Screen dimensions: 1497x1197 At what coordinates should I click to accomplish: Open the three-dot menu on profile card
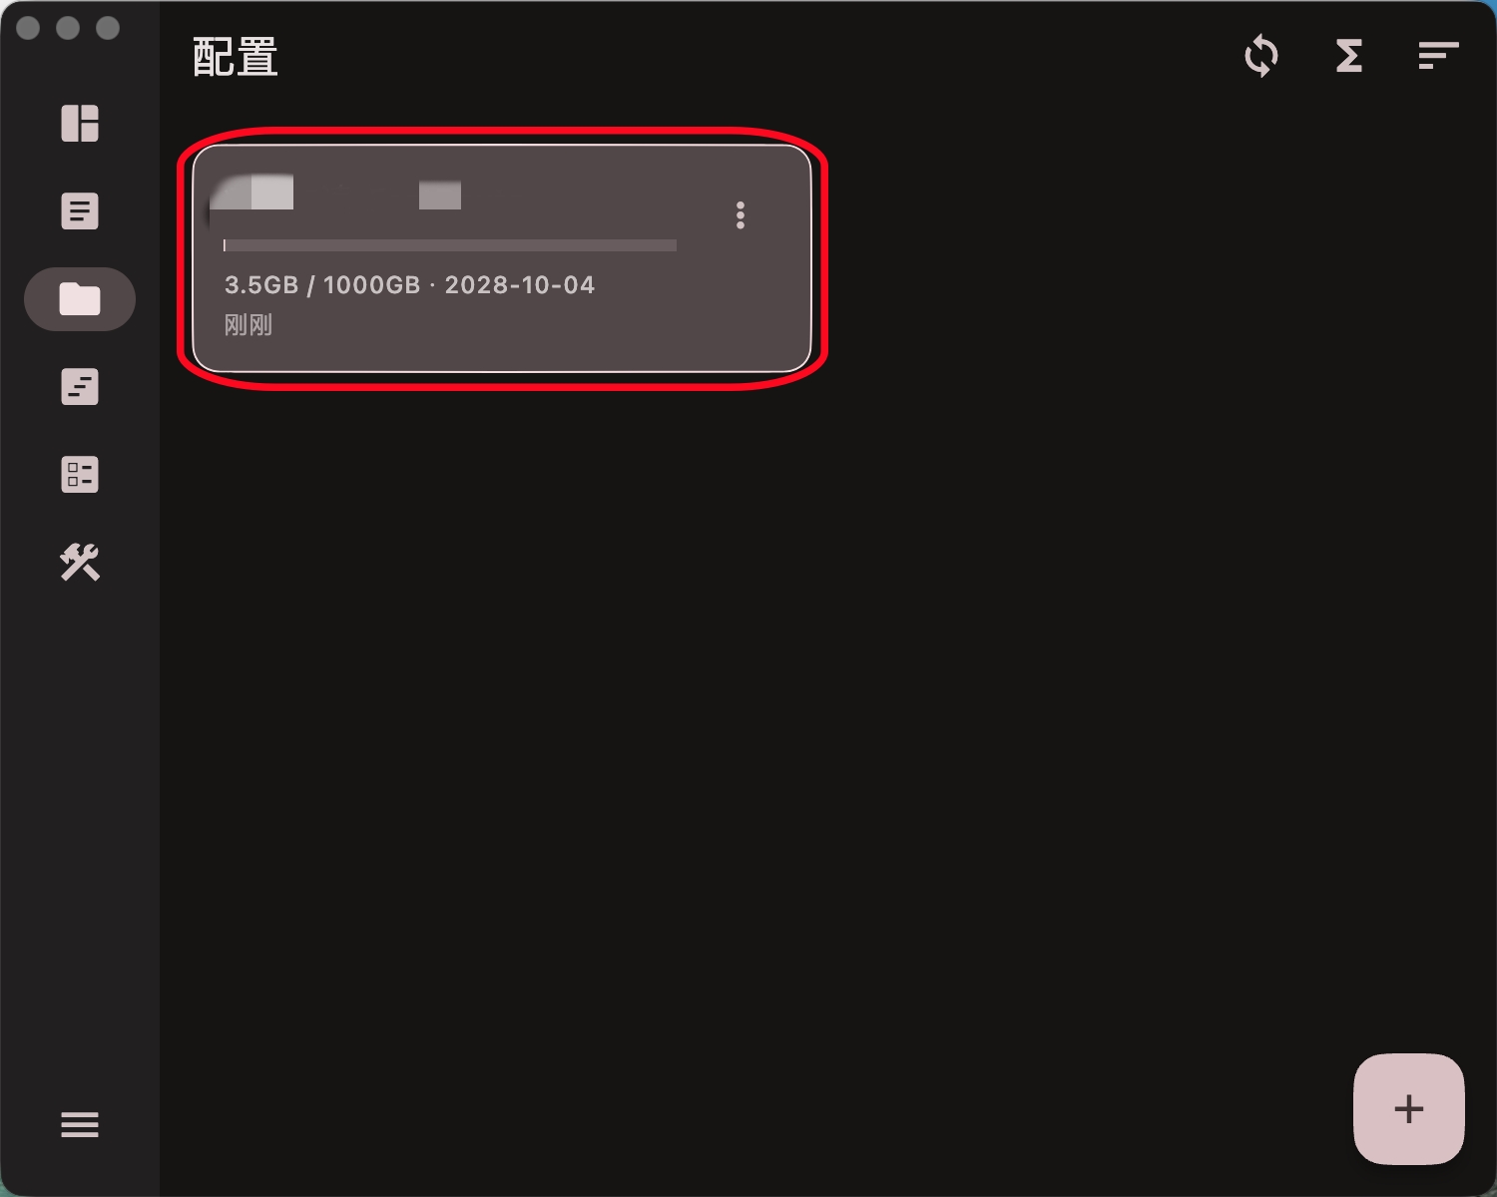pos(741,215)
